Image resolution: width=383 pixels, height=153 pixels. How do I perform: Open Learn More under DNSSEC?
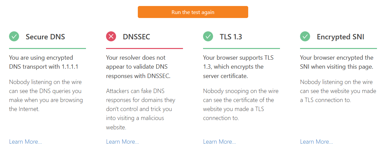(x=122, y=142)
